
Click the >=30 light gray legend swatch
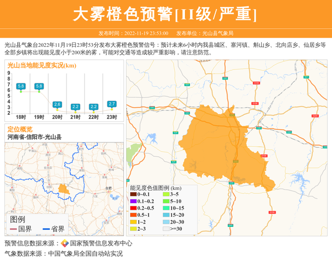166,228
